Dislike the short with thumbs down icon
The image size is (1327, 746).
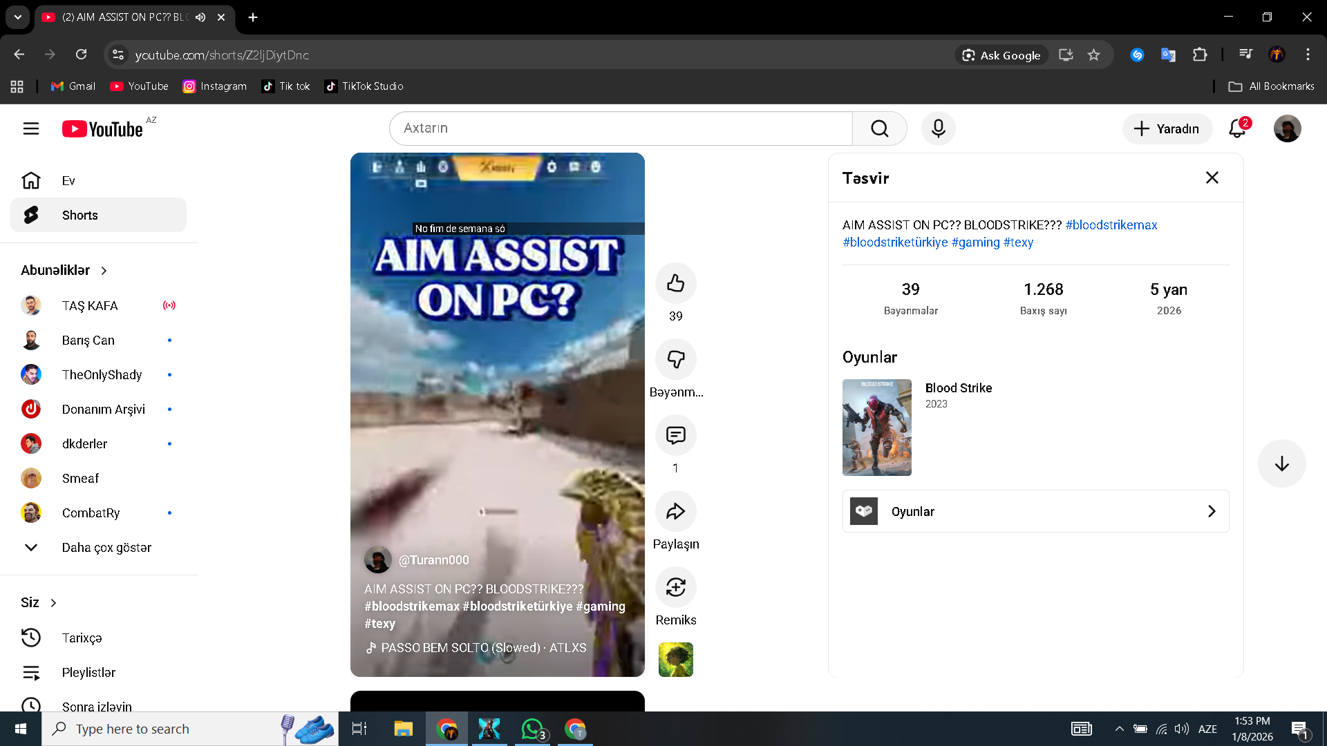pyautogui.click(x=675, y=359)
